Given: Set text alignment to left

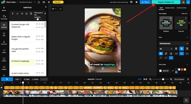Looking at the screenshot, I should tap(176, 49).
